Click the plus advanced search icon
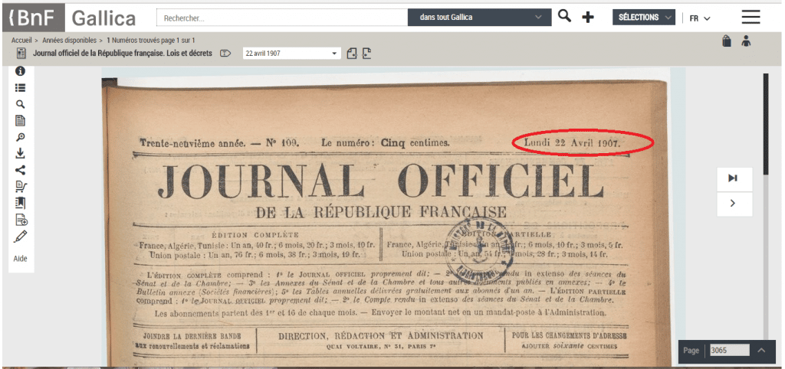 (x=588, y=18)
